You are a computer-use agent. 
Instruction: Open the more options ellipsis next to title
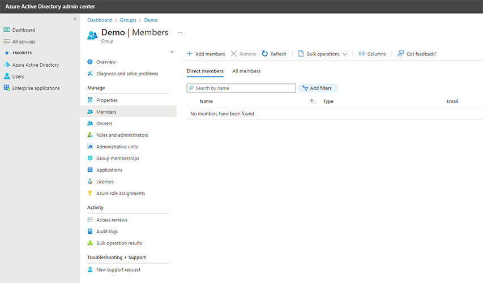180,32
